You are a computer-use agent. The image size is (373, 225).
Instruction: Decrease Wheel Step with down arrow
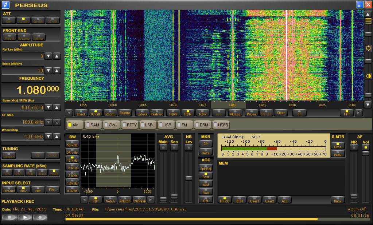tap(48, 137)
